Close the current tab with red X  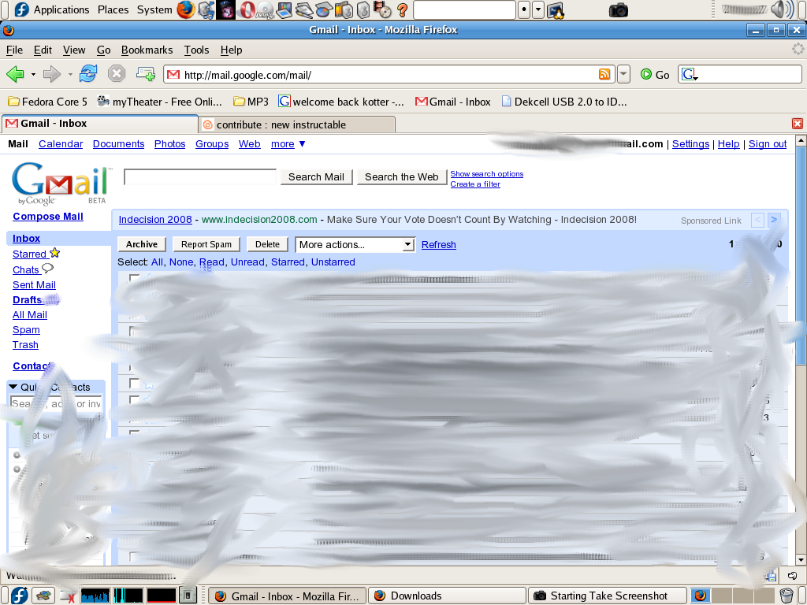tap(798, 124)
